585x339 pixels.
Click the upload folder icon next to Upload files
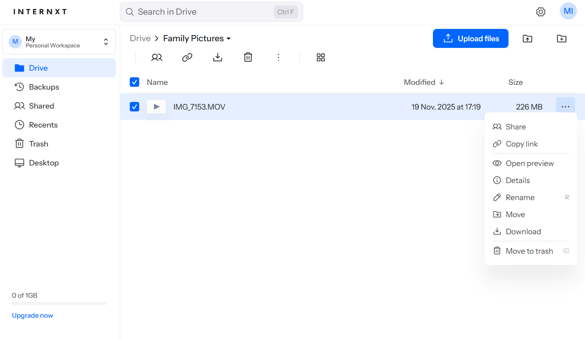pos(527,38)
